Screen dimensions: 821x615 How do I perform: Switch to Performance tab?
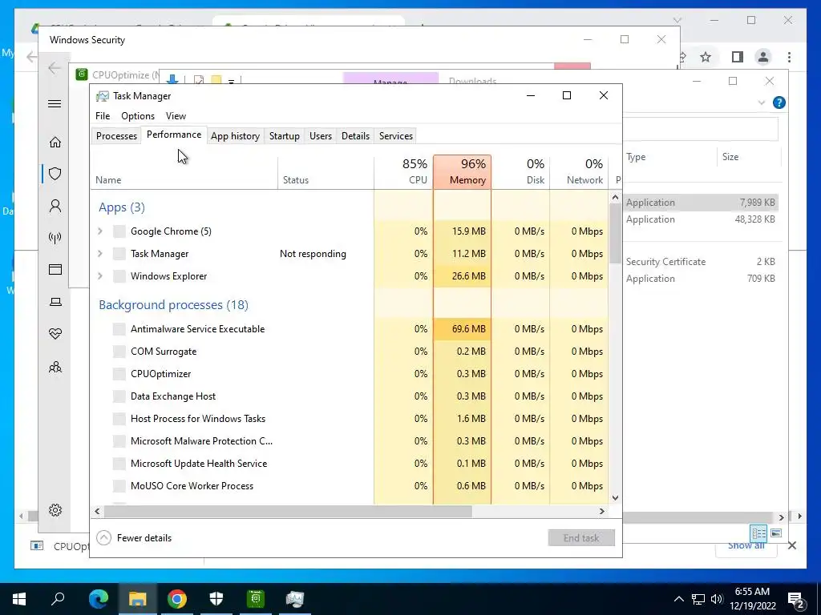click(174, 135)
